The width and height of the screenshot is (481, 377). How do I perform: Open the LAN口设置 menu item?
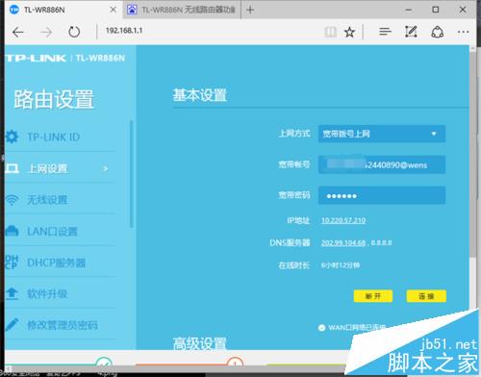click(52, 231)
